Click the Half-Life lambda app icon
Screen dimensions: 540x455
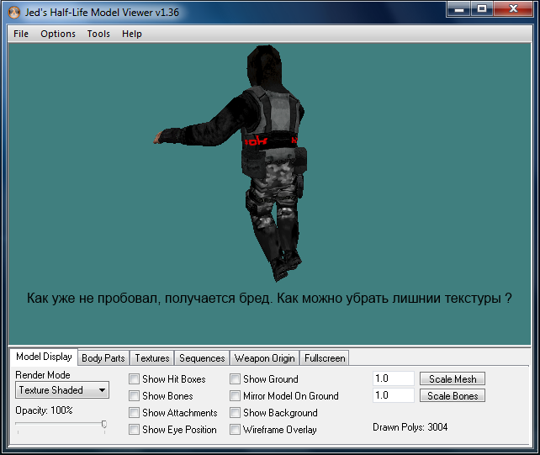click(14, 13)
